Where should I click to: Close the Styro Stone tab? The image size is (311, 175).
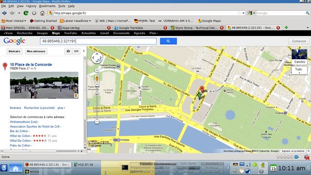point(222,28)
